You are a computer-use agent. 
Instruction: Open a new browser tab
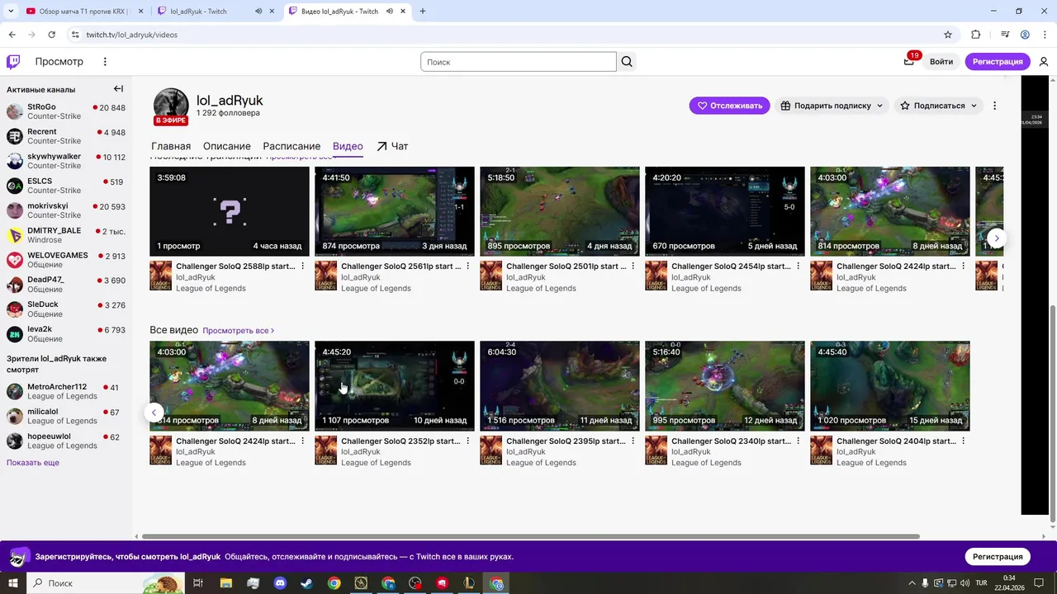click(423, 12)
